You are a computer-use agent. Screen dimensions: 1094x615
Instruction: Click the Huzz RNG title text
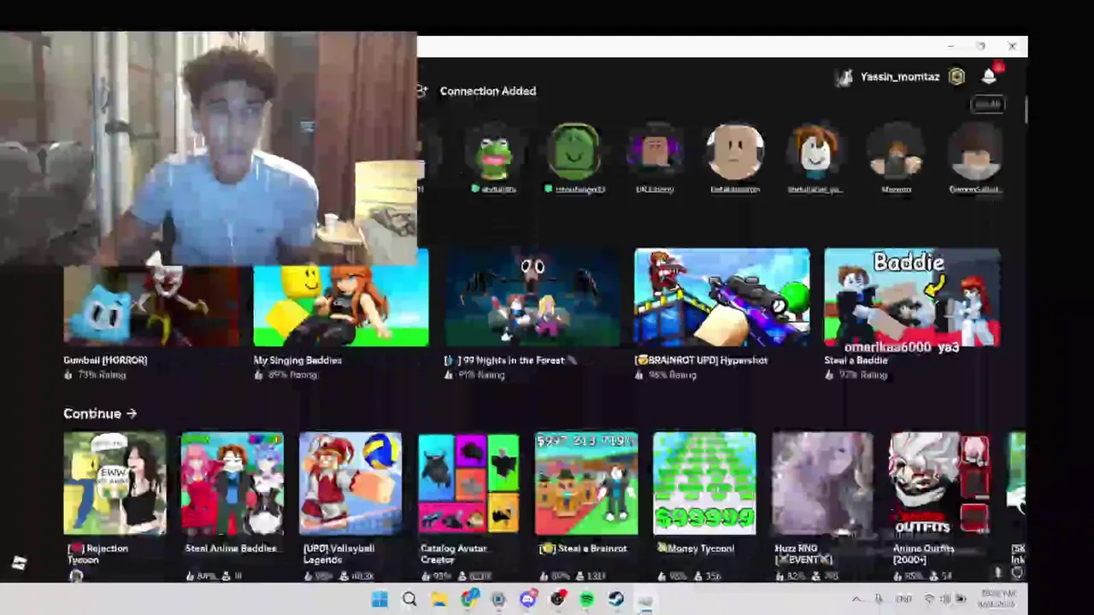pyautogui.click(x=796, y=548)
